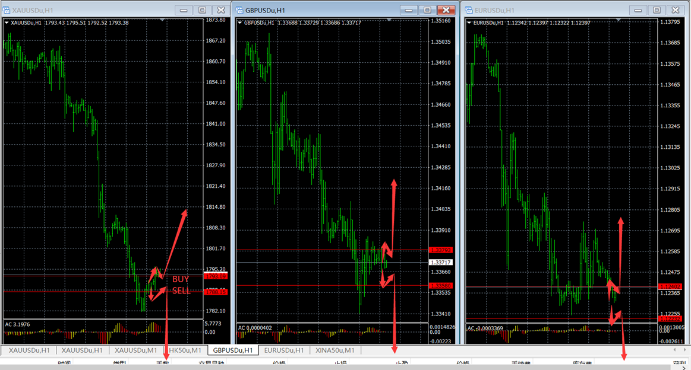Minimize the EURUSDu,H1 chart window

click(x=638, y=10)
